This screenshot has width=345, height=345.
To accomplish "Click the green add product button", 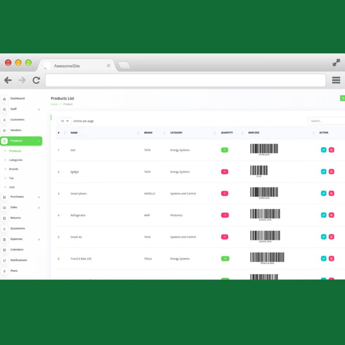I will tap(342, 98).
